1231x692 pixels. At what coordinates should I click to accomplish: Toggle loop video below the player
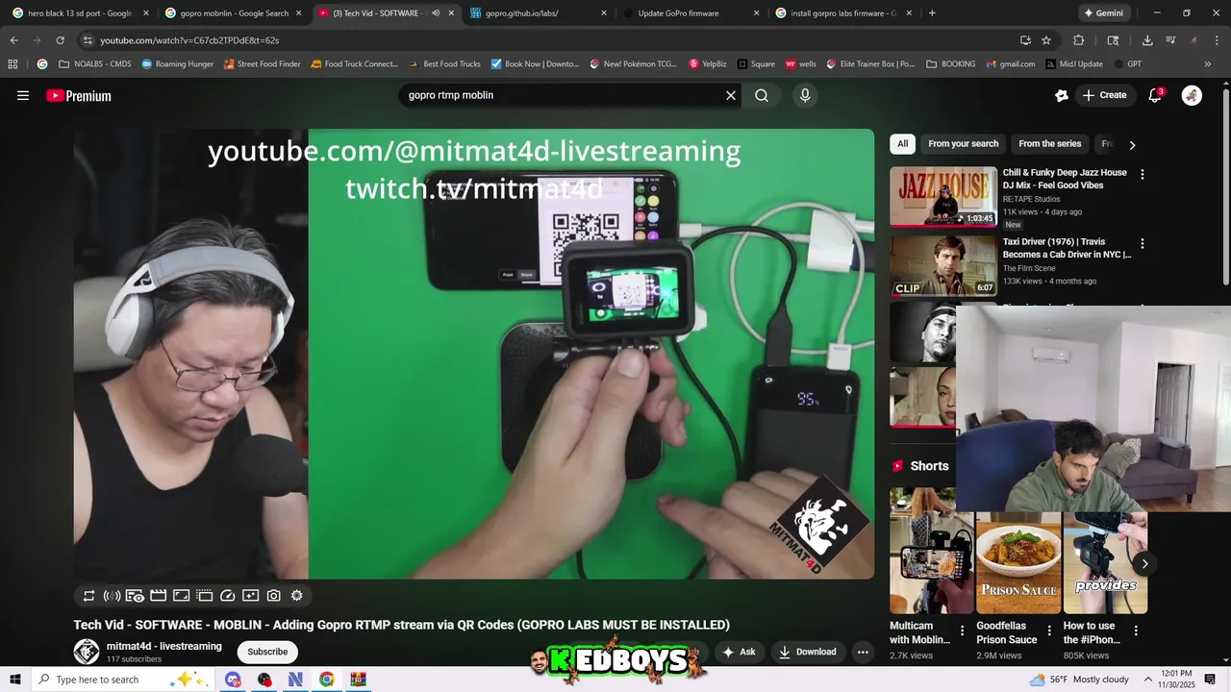(x=88, y=596)
